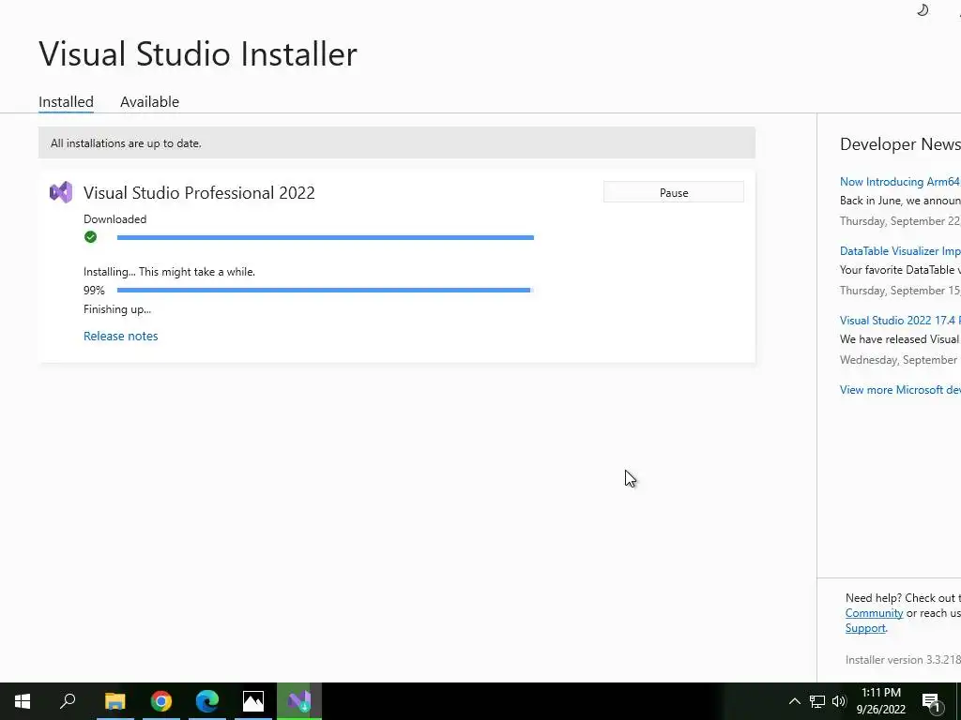Open the Community help link
The height and width of the screenshot is (720, 961).
[x=874, y=613]
